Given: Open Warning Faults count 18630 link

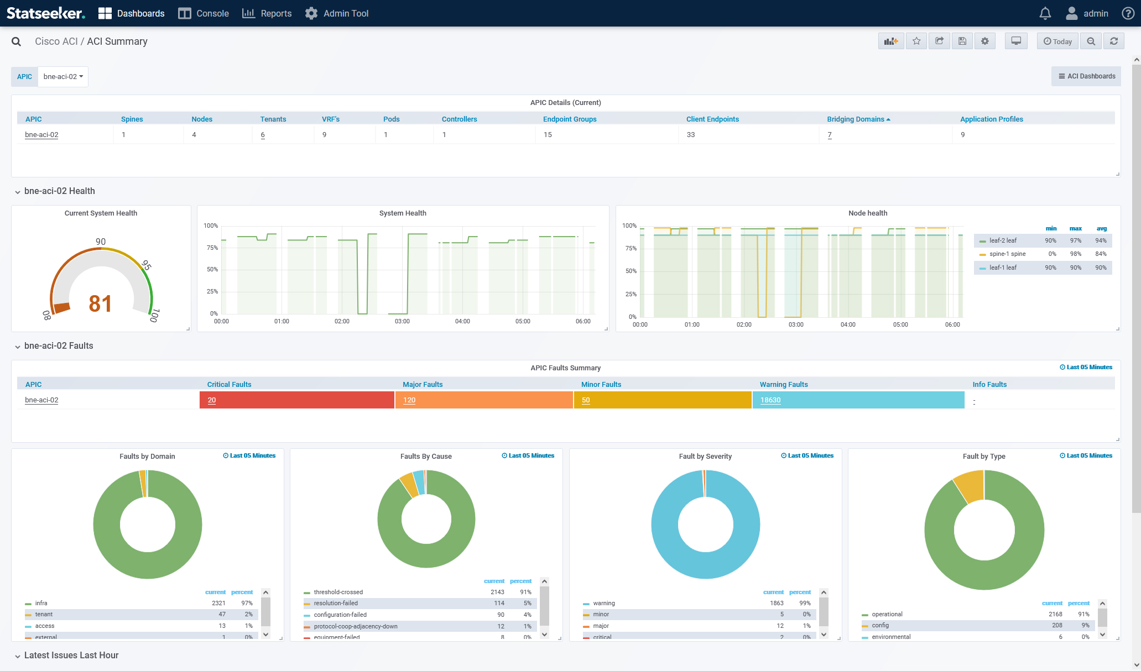Looking at the screenshot, I should pyautogui.click(x=770, y=400).
